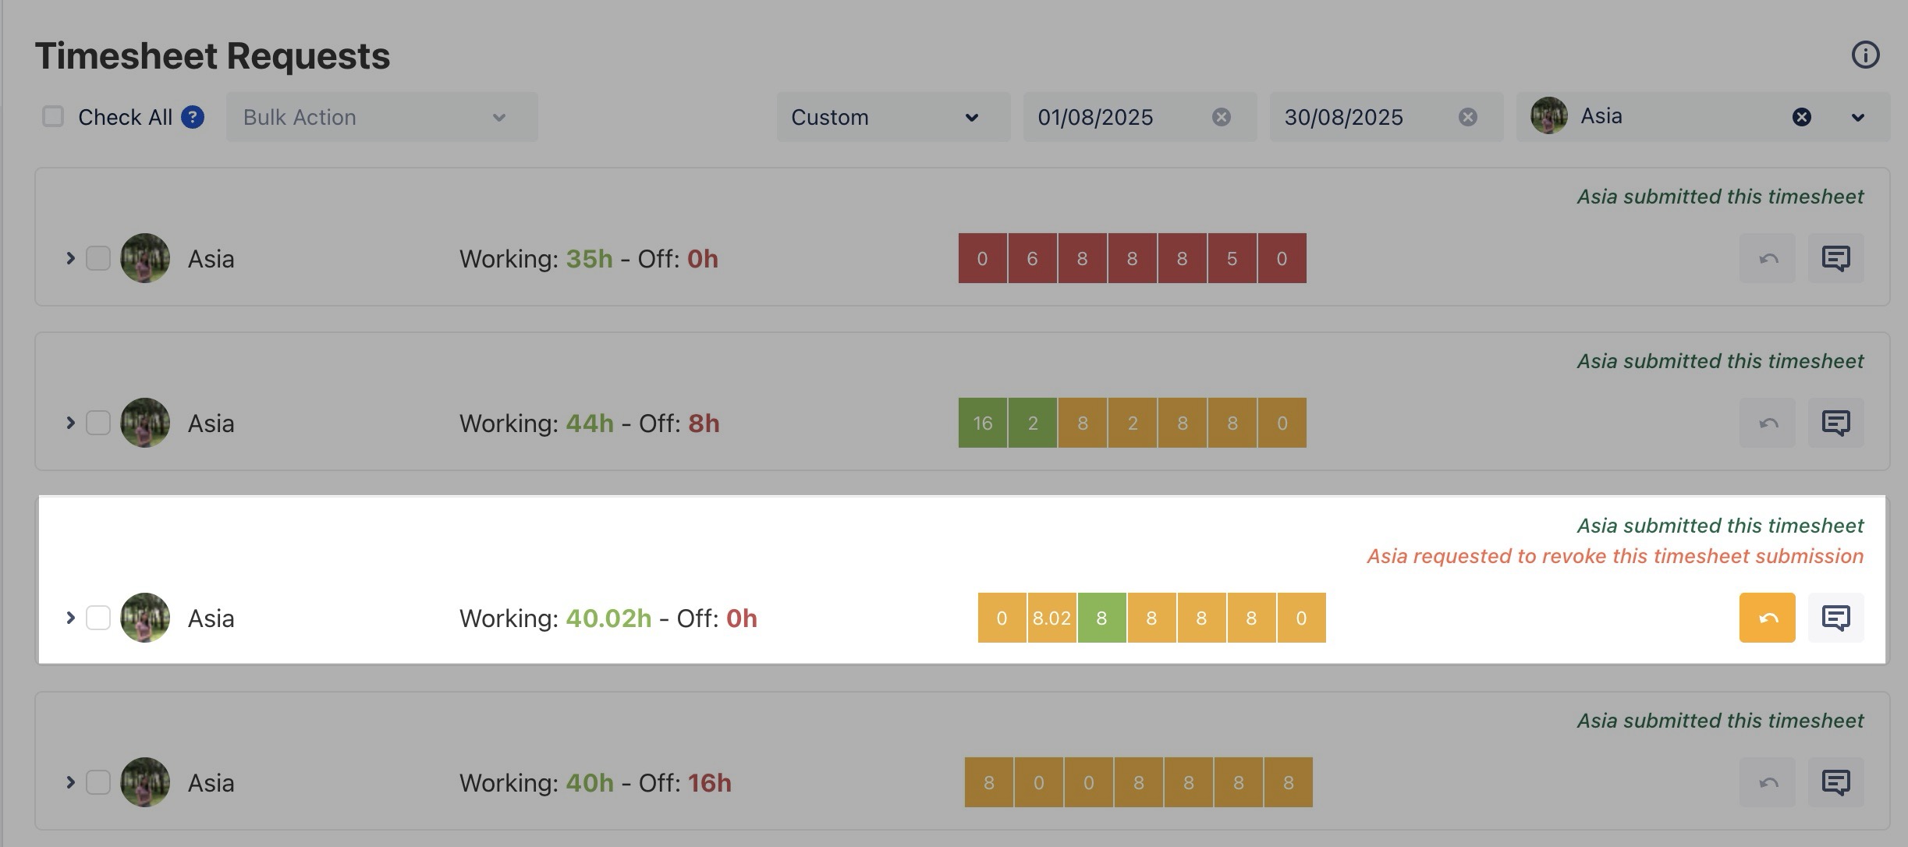Tick the checkbox for the 40.02h timesheet
Viewport: 1908px width, 847px height.
click(98, 618)
